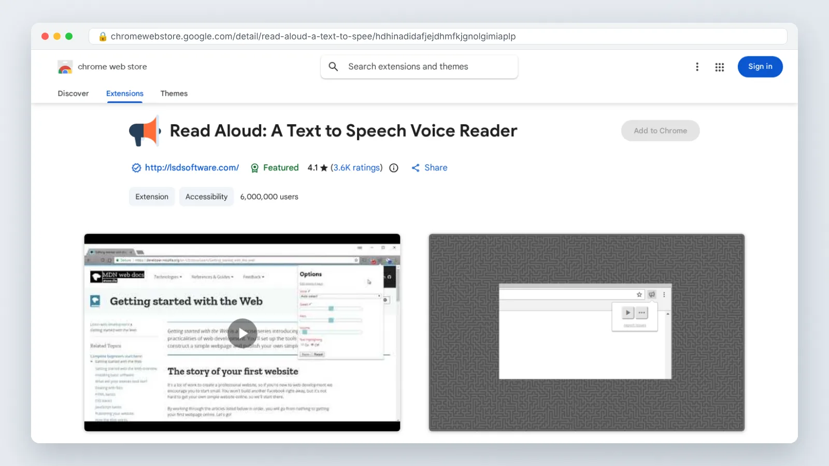Click the 4.1 star rating
The height and width of the screenshot is (466, 829).
tap(318, 168)
